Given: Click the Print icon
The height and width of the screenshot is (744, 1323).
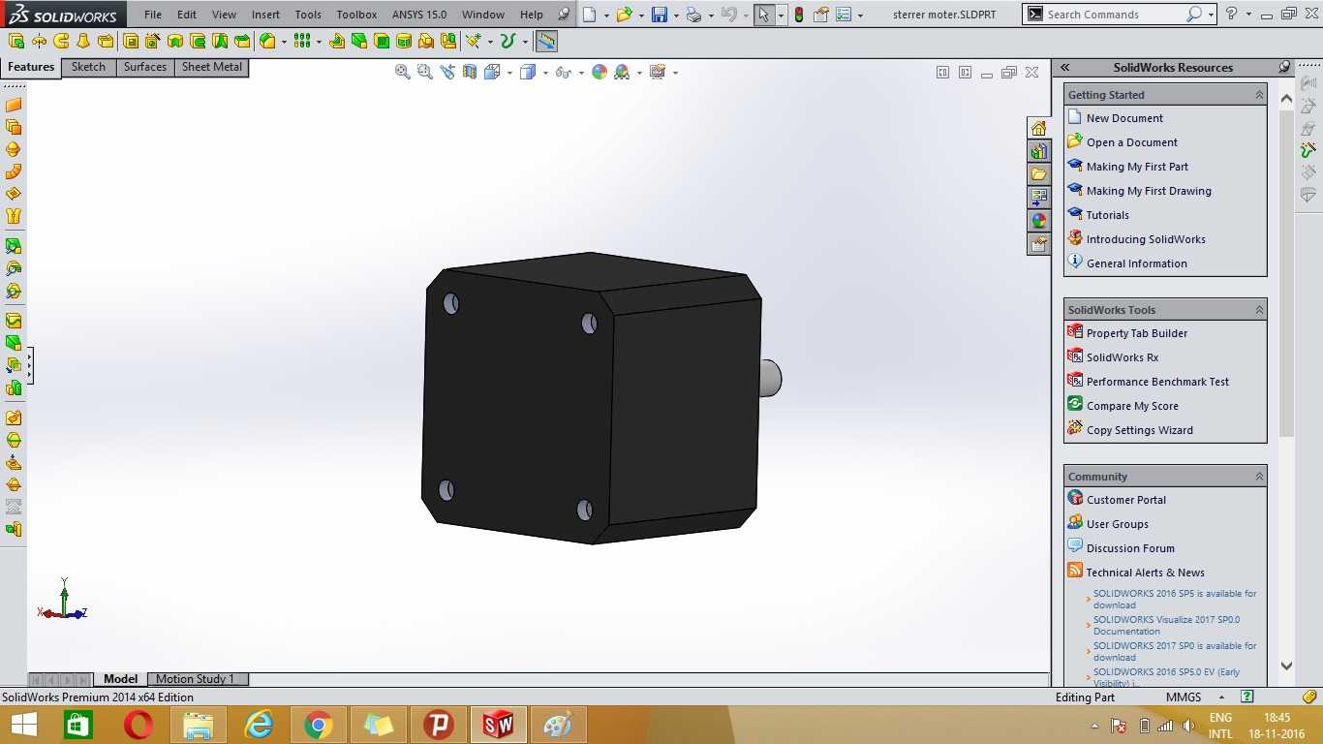Looking at the screenshot, I should coord(693,15).
